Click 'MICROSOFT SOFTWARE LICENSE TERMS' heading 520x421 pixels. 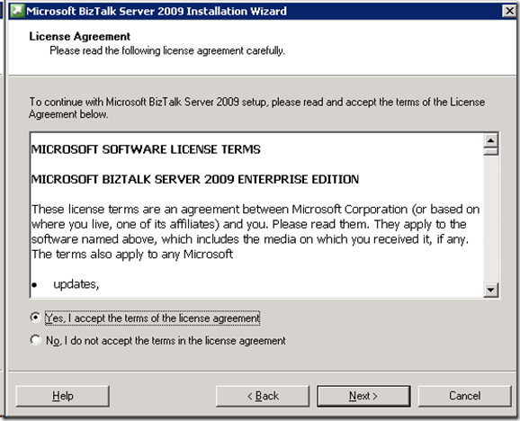point(146,149)
